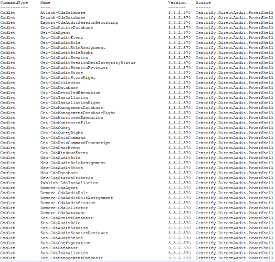The width and height of the screenshot is (275, 262).
Task: Click Get-CdaActiveDatabase entry
Action: 66,28
